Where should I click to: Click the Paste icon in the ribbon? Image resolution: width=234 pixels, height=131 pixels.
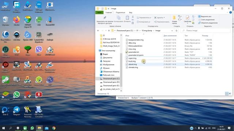tap(127, 18)
